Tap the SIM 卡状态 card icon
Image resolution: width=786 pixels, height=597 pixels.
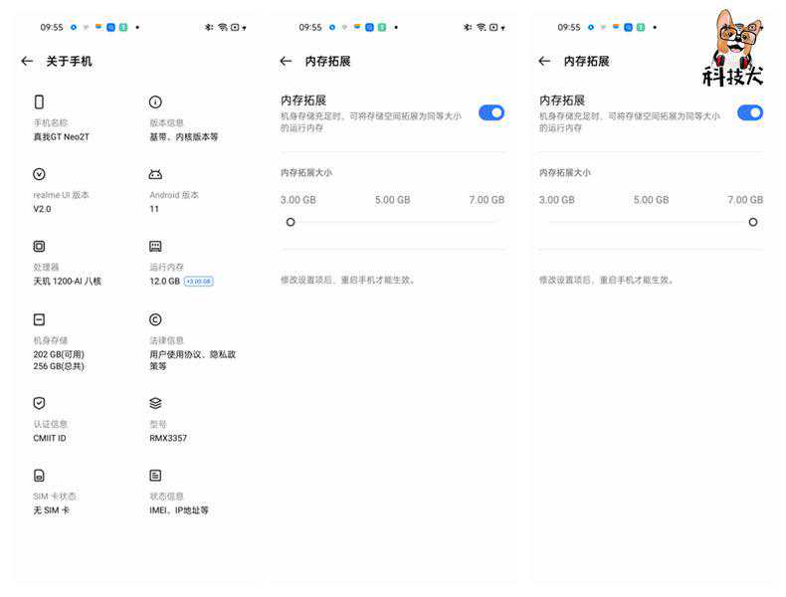pyautogui.click(x=40, y=476)
